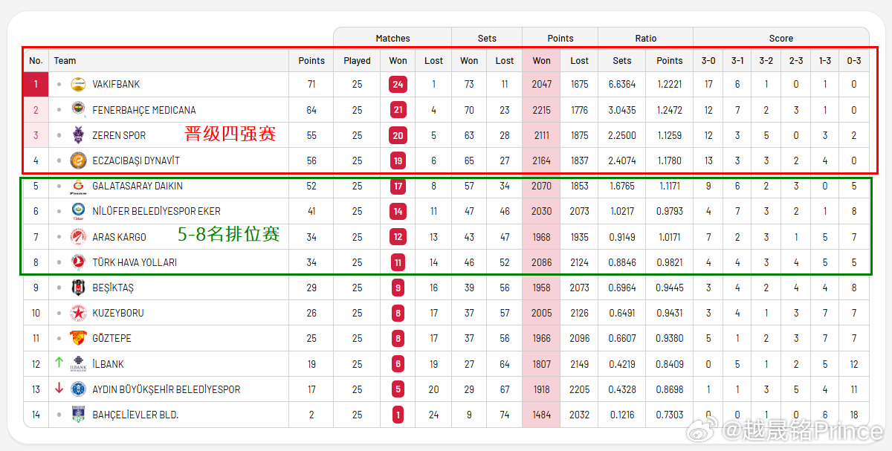Click the Aydın Büyükşehir Belediyespor logo
This screenshot has height=451, width=892.
click(x=78, y=389)
